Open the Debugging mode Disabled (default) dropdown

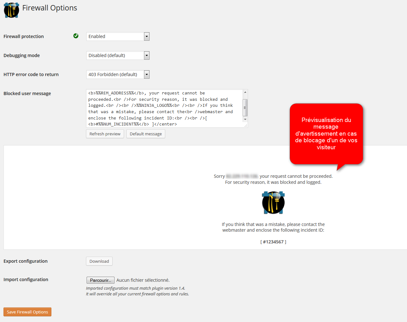click(118, 55)
